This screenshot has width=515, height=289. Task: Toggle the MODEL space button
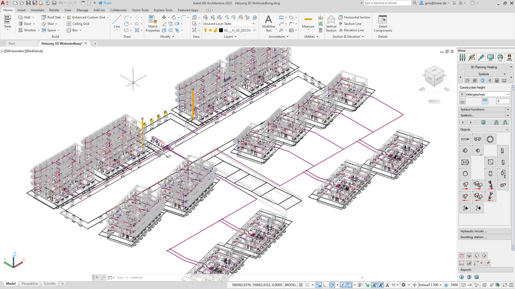click(290, 285)
